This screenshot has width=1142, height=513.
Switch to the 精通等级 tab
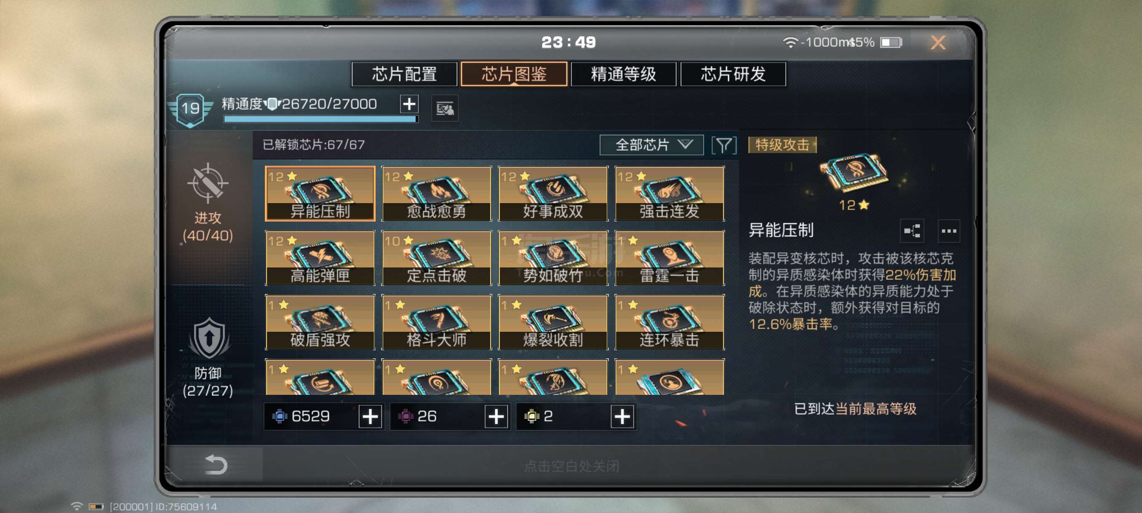(x=623, y=74)
